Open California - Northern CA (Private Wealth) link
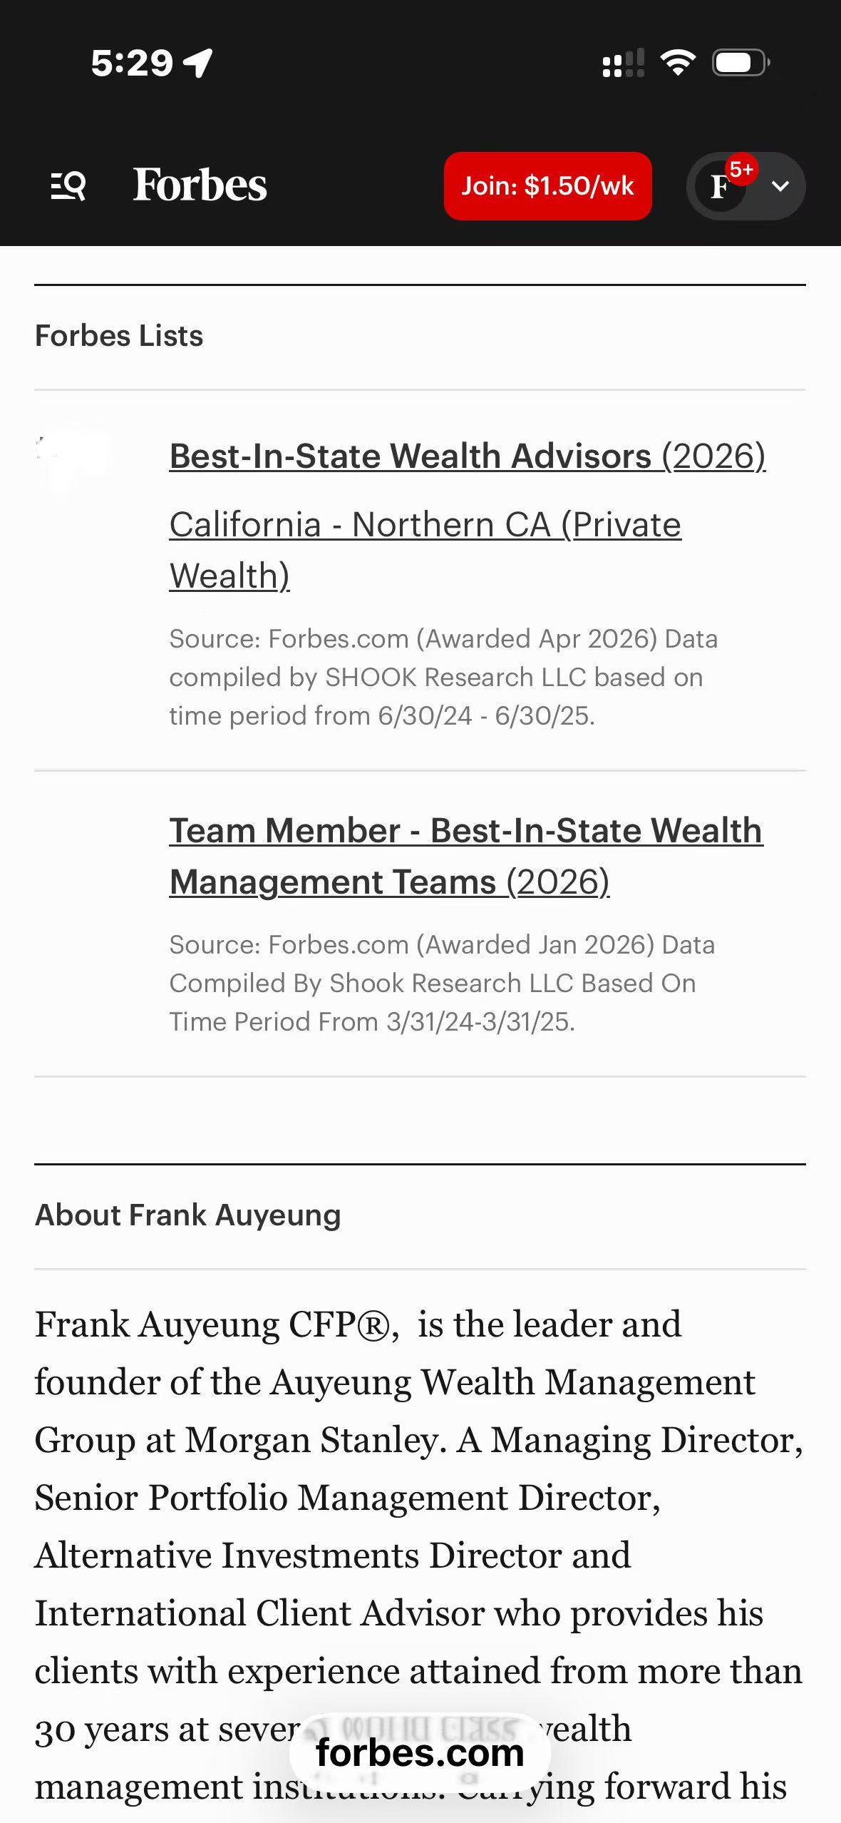The height and width of the screenshot is (1823, 841). coord(425,550)
